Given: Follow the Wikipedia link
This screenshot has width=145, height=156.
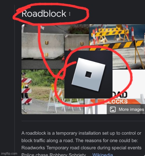Looking at the screenshot, I should pyautogui.click(x=103, y=154).
